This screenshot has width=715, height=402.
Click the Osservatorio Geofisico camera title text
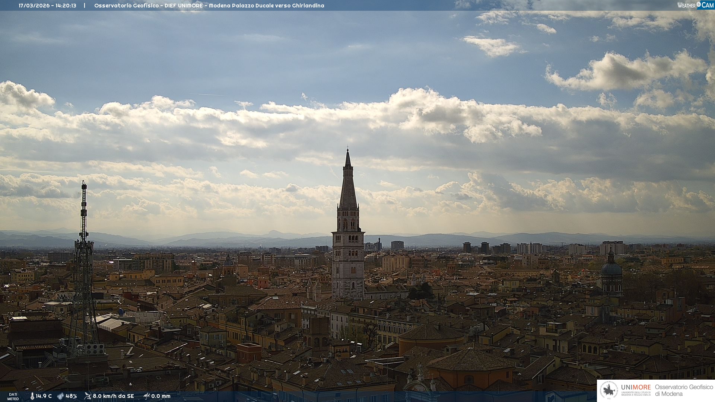(126, 6)
